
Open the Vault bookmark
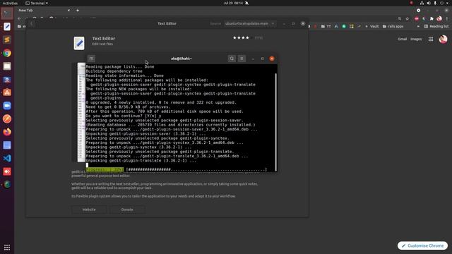click(x=372, y=26)
